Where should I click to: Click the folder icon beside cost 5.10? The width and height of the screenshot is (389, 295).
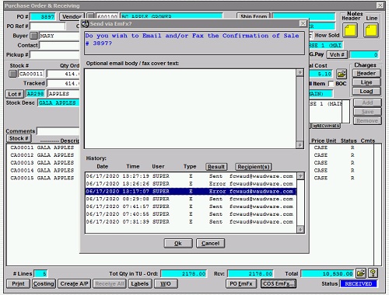coord(342,74)
